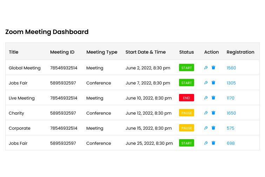This screenshot has width=265, height=177.
Task: Click PAUSE status on Charity row
Action: (x=187, y=113)
